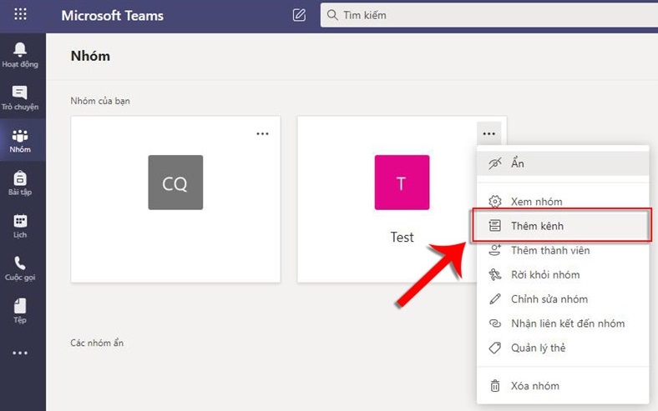Viewport: 658px width, 411px height.
Task: Open the Test team avatar tile
Action: pyautogui.click(x=402, y=183)
